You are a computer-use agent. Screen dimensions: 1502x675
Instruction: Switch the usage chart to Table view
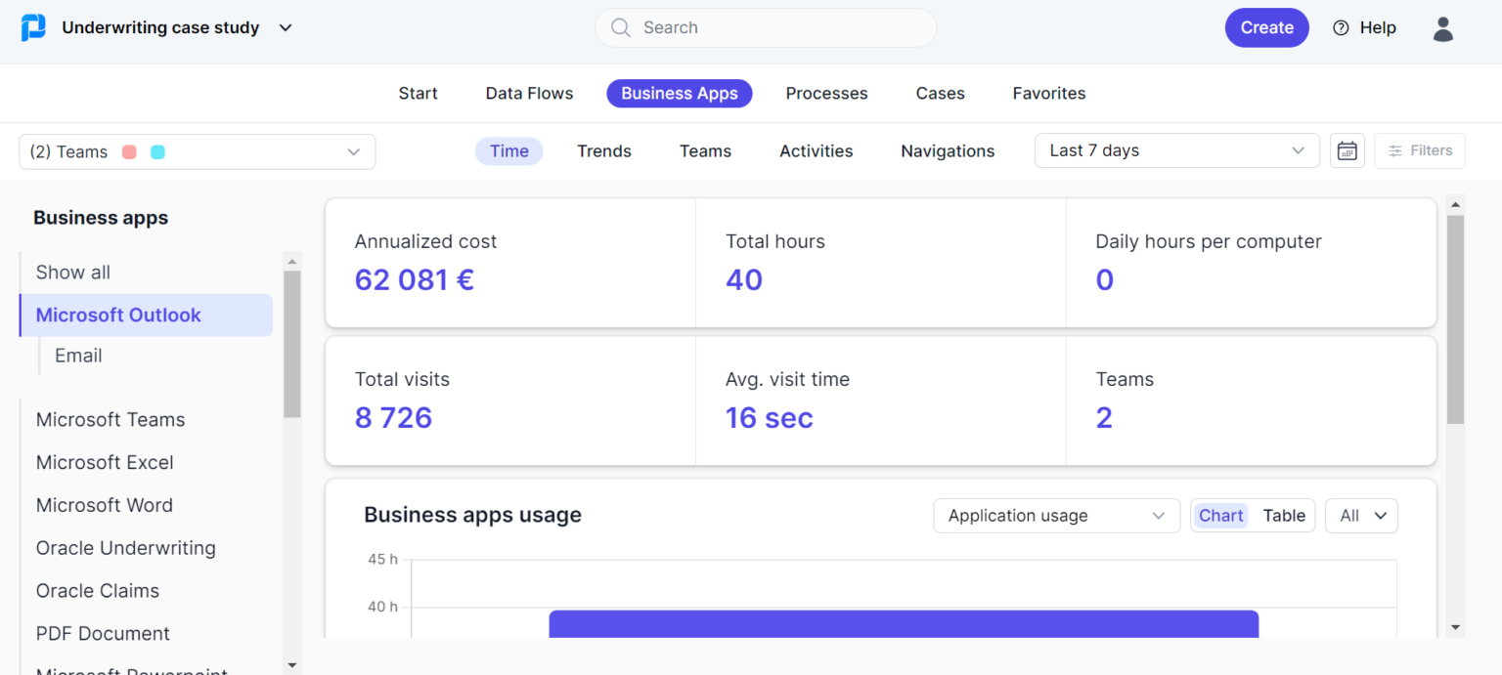(1284, 515)
